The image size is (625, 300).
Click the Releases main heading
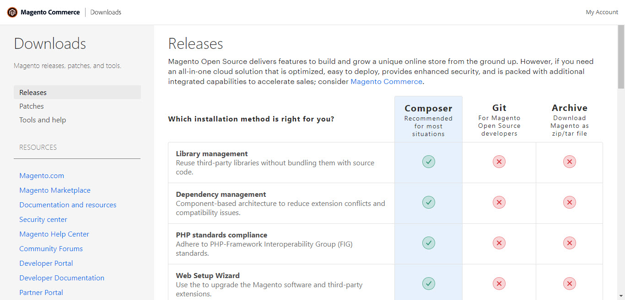tap(196, 44)
